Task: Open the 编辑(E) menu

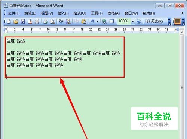Action: (x=30, y=13)
